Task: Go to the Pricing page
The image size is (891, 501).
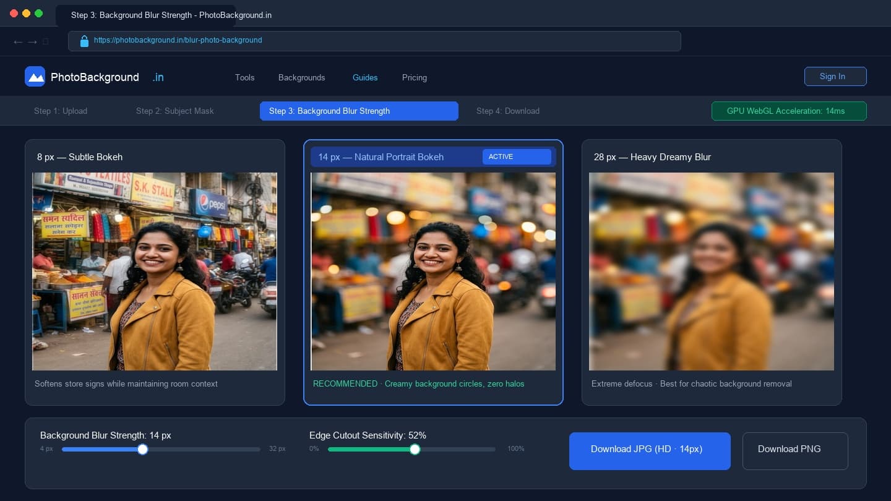Action: coord(415,77)
